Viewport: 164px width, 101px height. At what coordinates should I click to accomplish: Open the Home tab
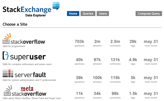click(73, 14)
